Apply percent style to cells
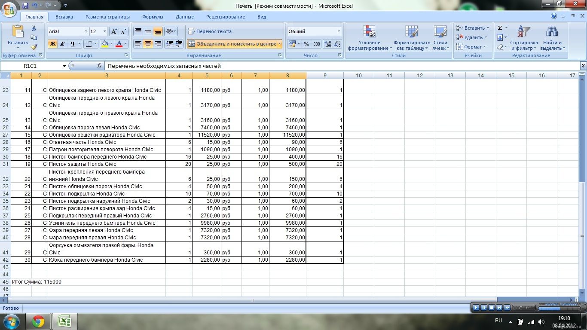This screenshot has height=330, width=587. pyautogui.click(x=306, y=44)
